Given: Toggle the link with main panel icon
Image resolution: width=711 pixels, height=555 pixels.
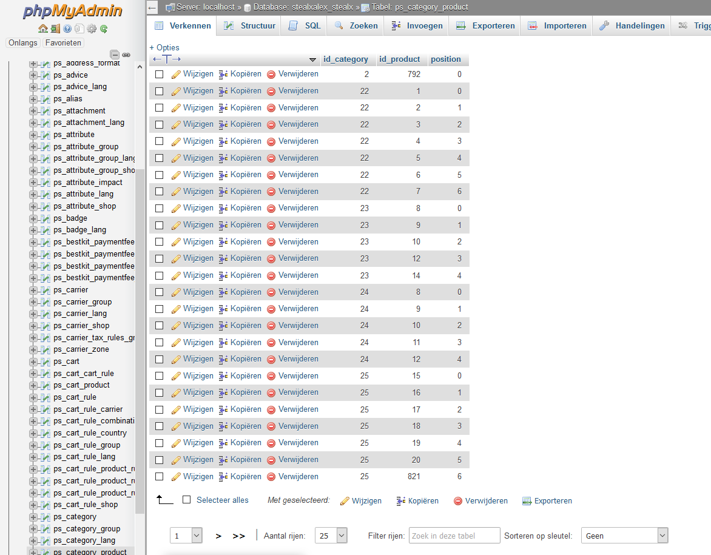Looking at the screenshot, I should click(126, 55).
